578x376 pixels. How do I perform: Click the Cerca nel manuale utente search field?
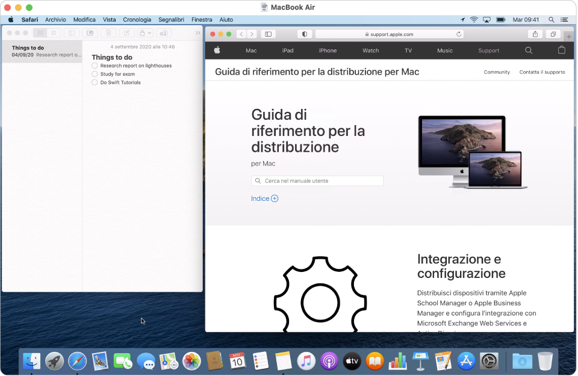[x=317, y=181]
